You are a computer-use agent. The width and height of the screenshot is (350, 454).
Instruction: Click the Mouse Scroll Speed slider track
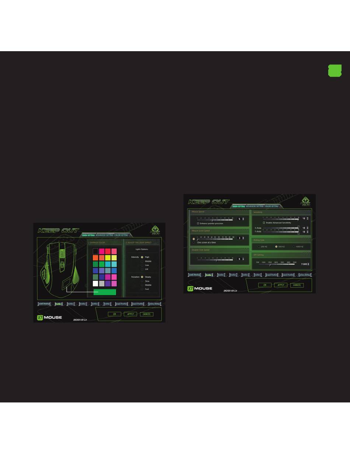click(x=215, y=239)
